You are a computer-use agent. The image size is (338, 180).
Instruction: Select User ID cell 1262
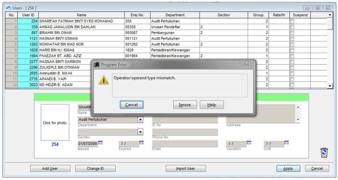28,44
